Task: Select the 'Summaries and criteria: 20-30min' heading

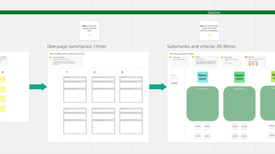Action: point(201,47)
